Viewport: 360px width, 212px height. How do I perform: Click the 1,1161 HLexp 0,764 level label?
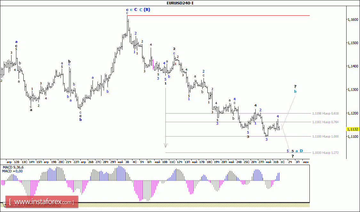(x=325, y=122)
